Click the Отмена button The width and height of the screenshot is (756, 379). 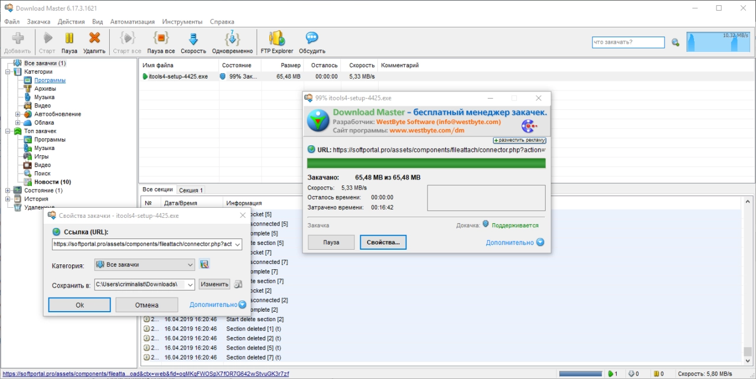[x=146, y=305]
